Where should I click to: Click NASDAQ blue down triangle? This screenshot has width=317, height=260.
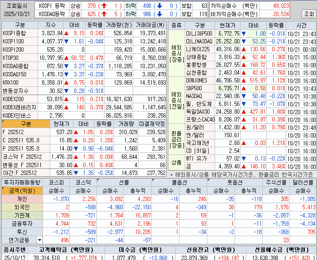point(244,96)
